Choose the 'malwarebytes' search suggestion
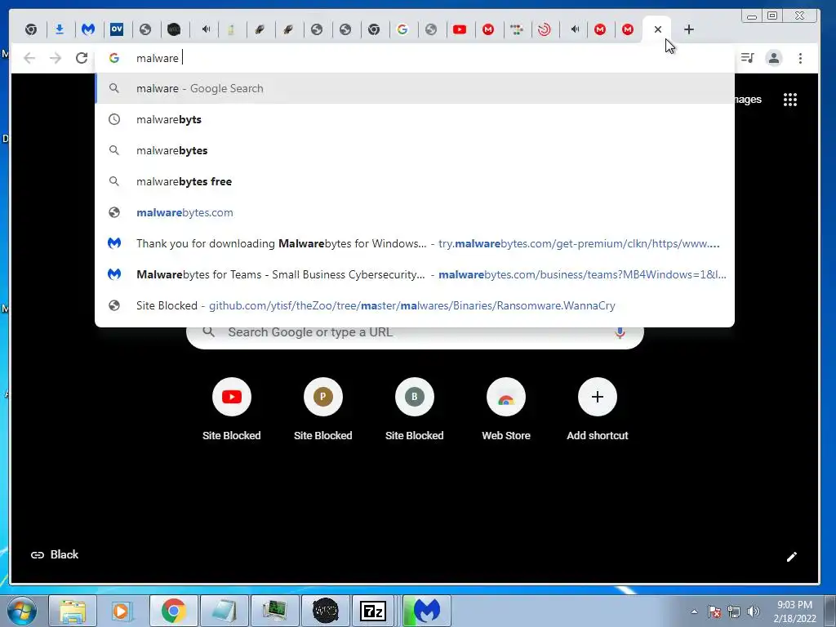This screenshot has width=836, height=627. coord(415,150)
